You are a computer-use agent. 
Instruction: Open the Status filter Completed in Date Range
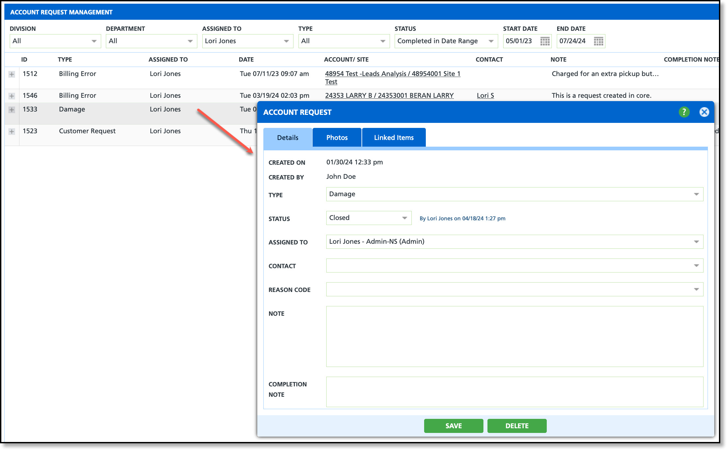446,41
